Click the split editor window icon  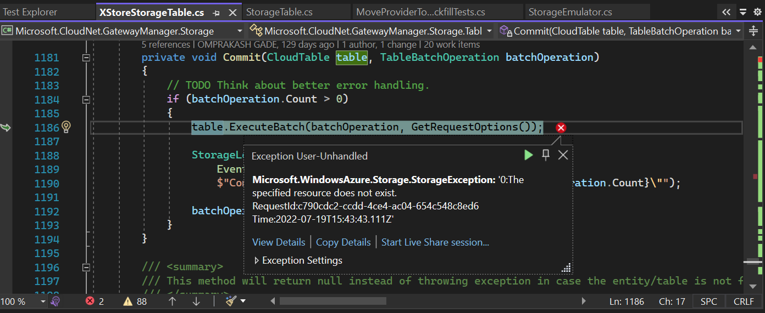[754, 31]
